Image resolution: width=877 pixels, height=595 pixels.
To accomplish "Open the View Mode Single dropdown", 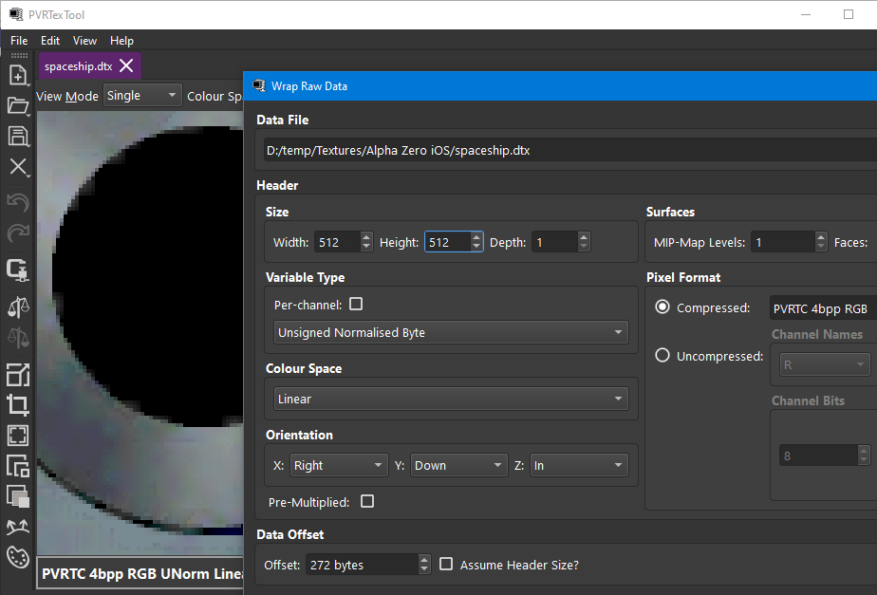I will click(x=141, y=96).
